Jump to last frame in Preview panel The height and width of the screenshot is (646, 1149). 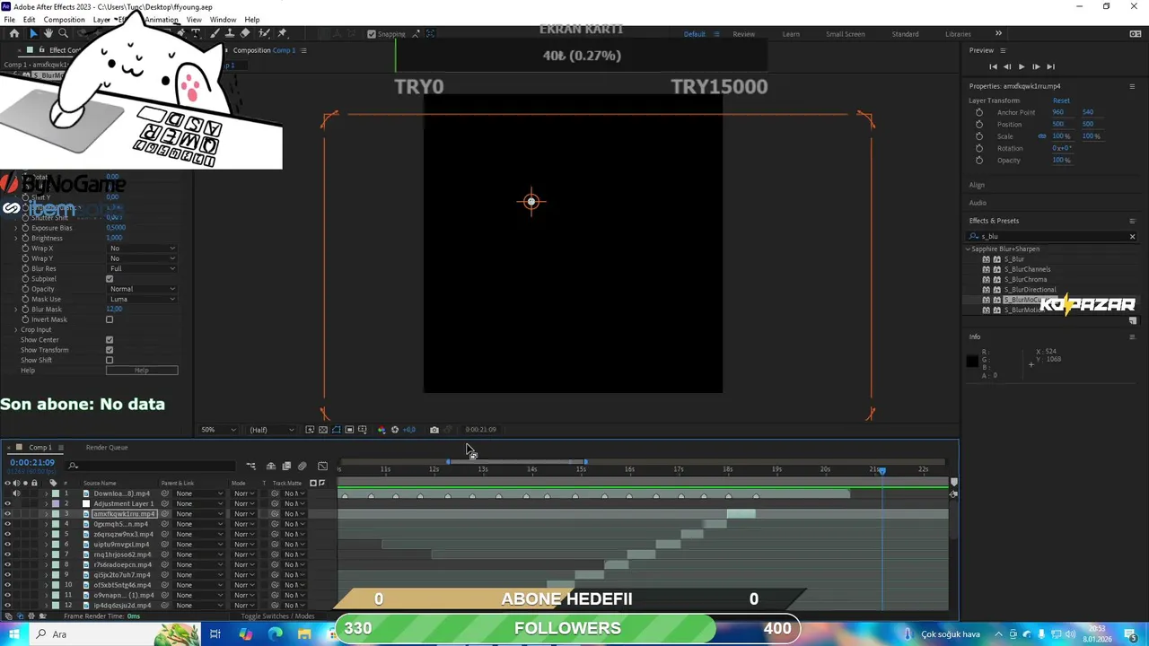(1050, 66)
